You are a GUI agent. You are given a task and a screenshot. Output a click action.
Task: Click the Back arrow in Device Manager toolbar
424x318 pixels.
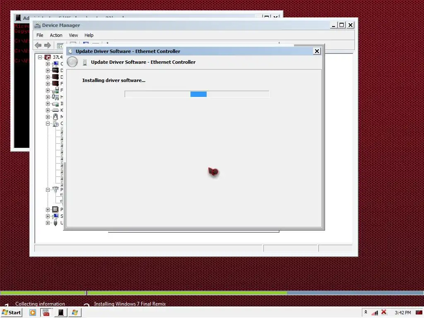click(x=38, y=45)
